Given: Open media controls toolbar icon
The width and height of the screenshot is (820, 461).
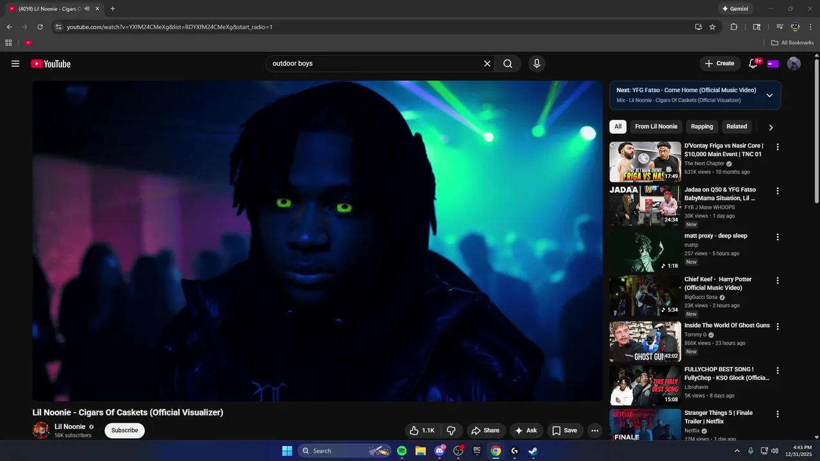Looking at the screenshot, I should tap(780, 27).
